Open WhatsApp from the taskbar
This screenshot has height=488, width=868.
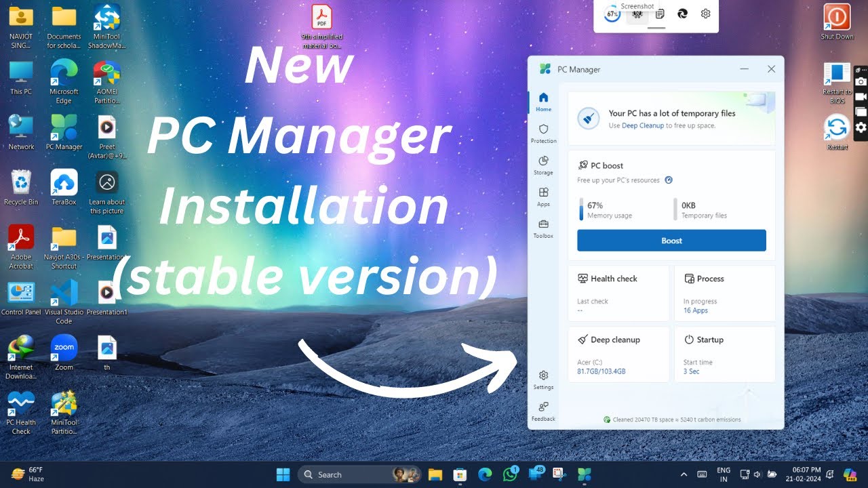(x=510, y=474)
